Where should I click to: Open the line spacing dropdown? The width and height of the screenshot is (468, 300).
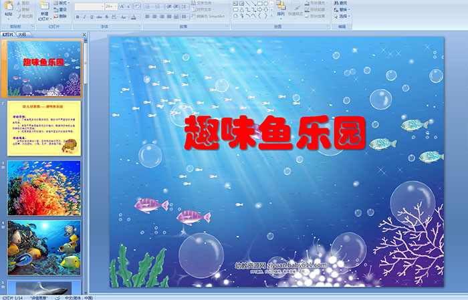[x=185, y=6]
